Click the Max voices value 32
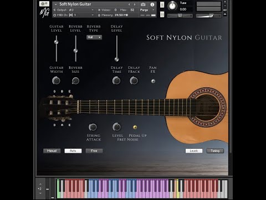This screenshot has height=200, width=266. pos(132,10)
